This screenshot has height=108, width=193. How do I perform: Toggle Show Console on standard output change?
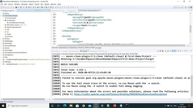172,51
